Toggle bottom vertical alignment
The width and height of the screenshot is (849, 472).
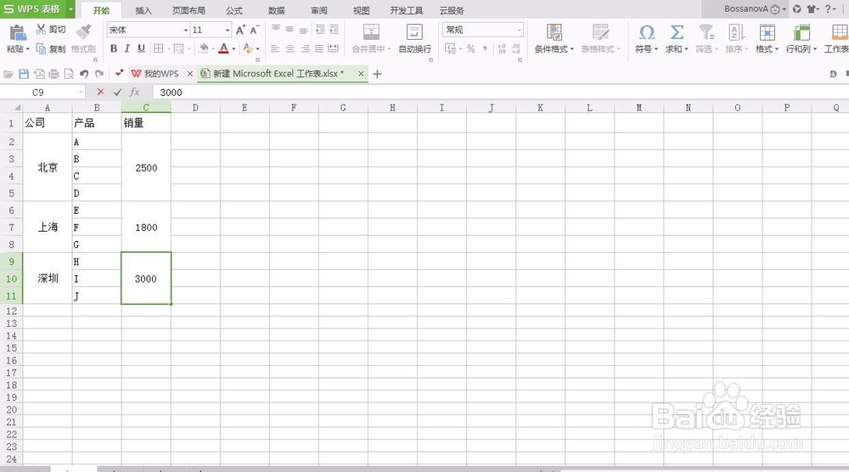tap(303, 29)
